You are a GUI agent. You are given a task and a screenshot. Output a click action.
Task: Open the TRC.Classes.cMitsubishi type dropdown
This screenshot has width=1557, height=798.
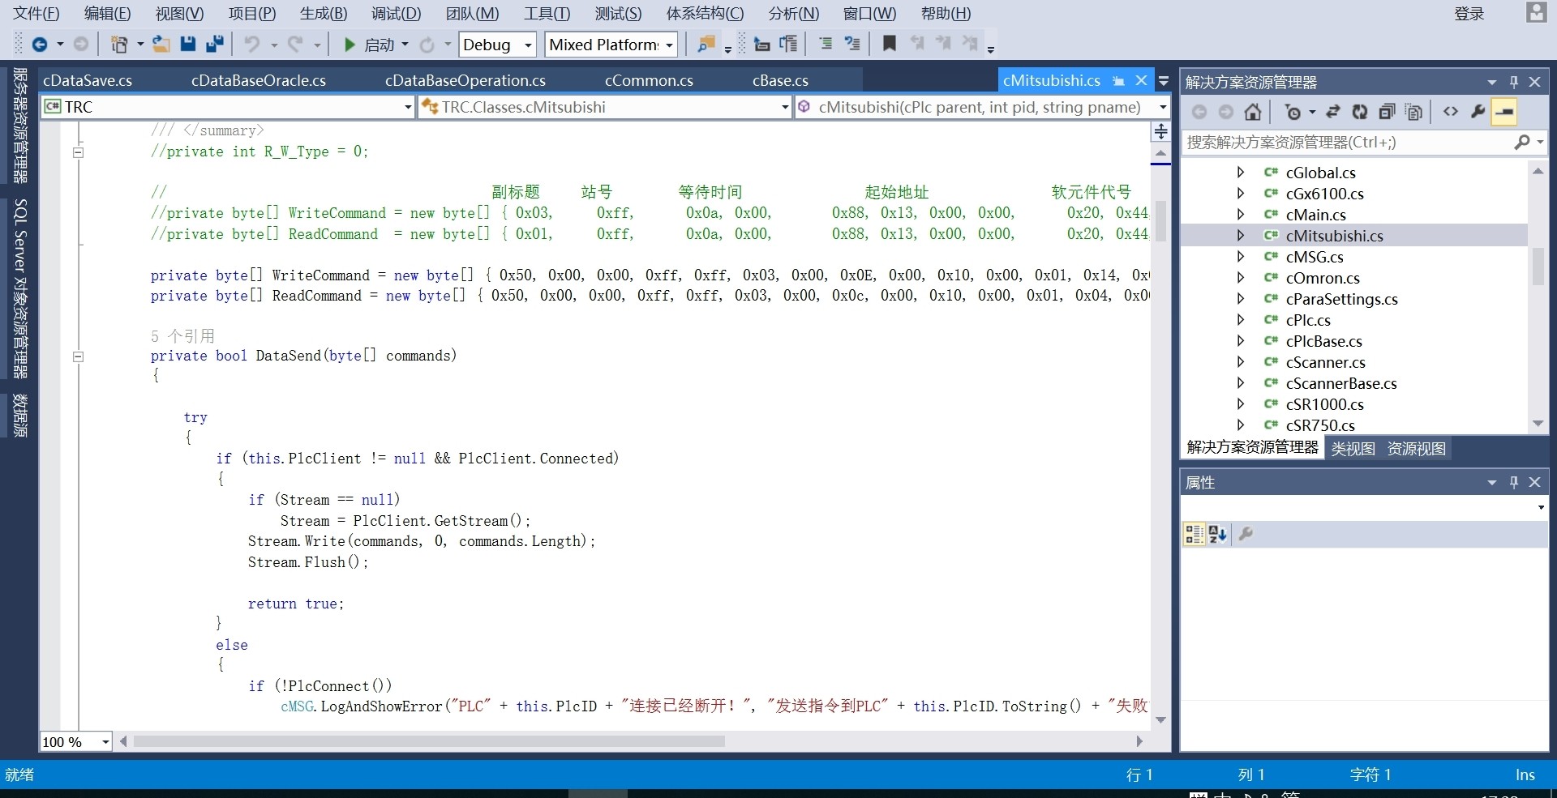click(x=784, y=107)
